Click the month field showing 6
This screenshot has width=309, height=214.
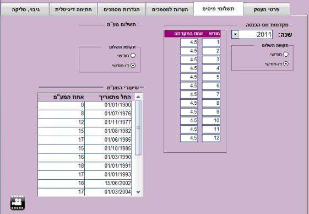(211, 85)
